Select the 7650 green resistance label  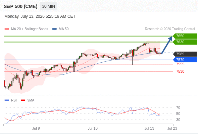pyautogui.click(x=185, y=36)
